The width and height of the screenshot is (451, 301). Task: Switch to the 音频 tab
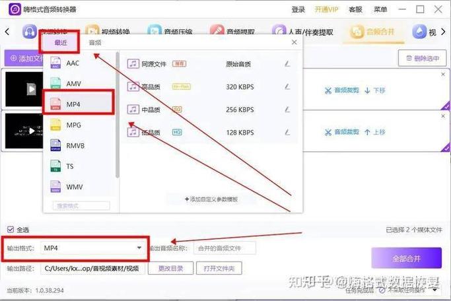point(95,43)
